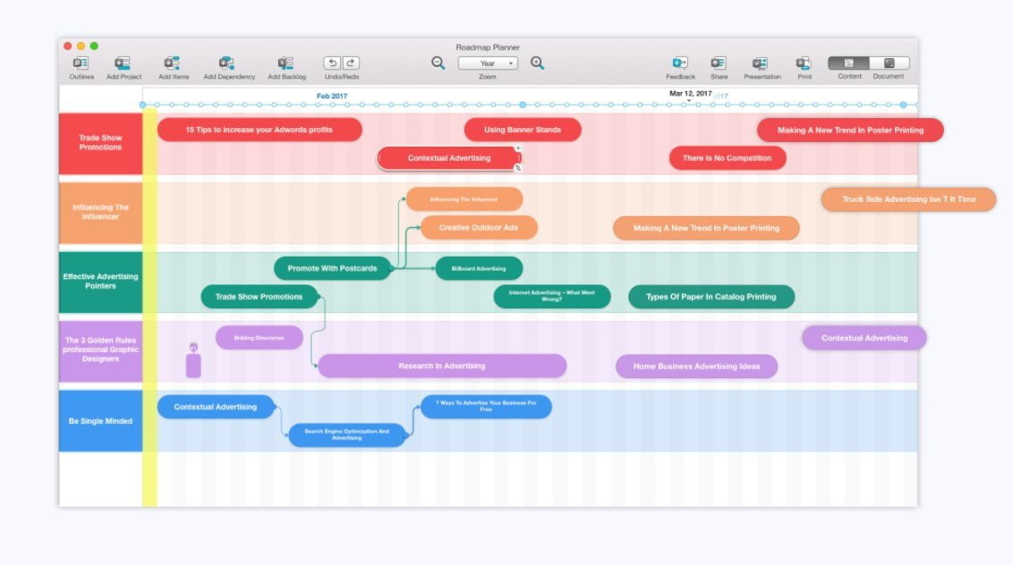Viewport: 1013px width, 565px height.
Task: Open the Feedback icon
Action: coord(680,63)
